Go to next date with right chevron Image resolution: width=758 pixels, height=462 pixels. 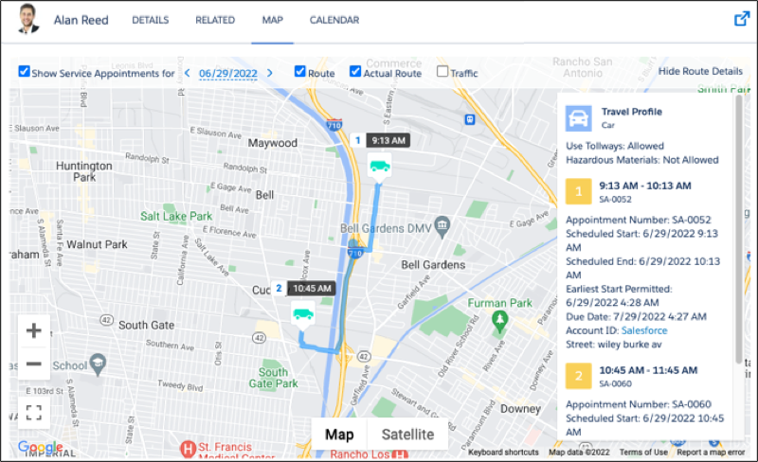pyautogui.click(x=270, y=73)
